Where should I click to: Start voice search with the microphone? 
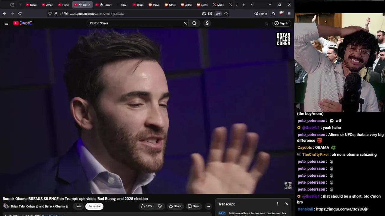[207, 23]
